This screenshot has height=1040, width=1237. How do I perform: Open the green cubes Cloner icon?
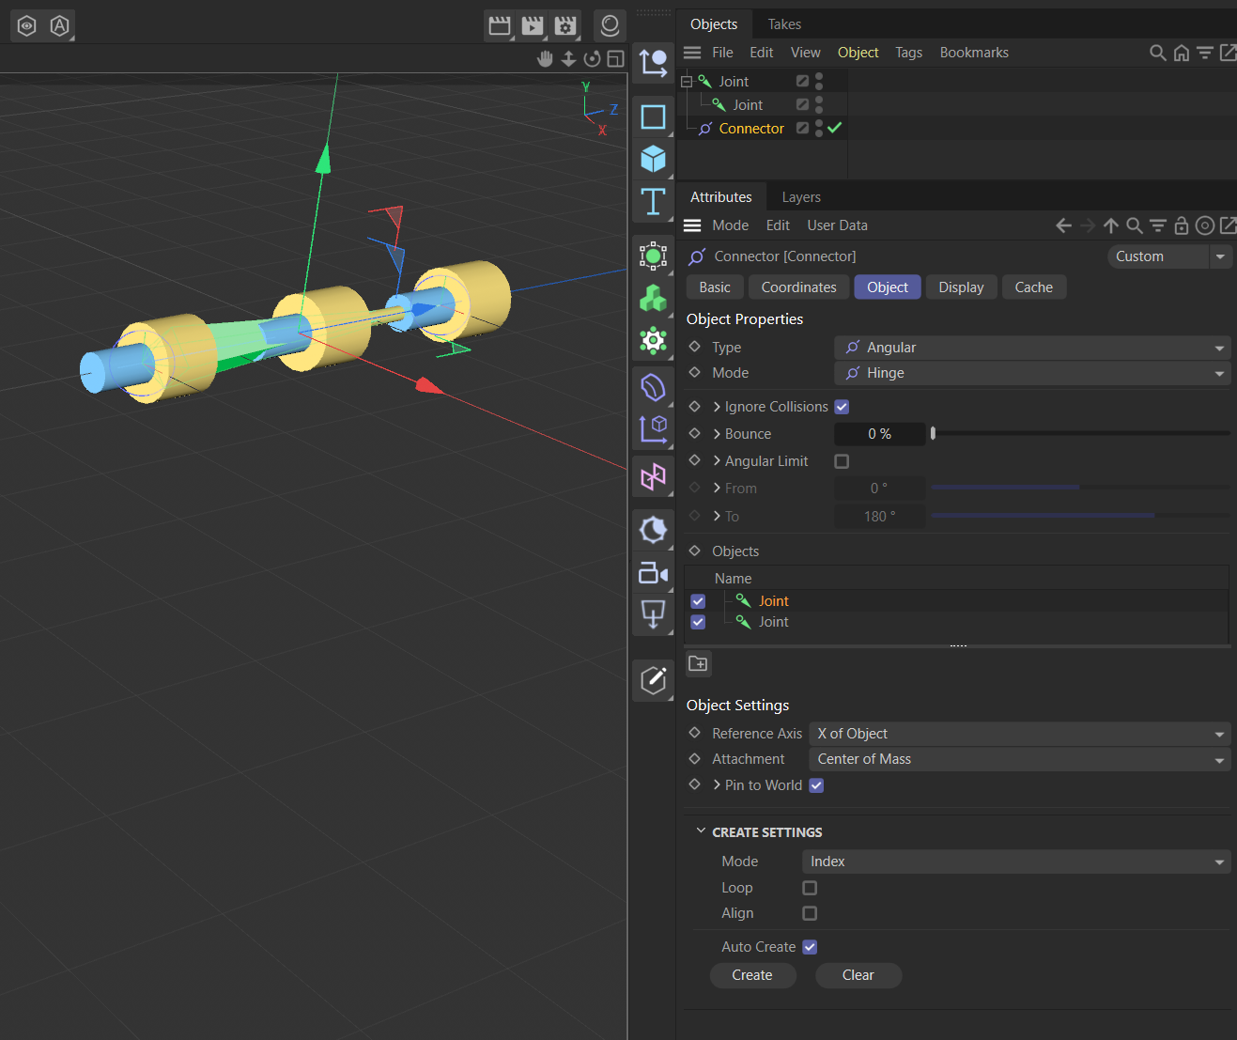point(653,298)
